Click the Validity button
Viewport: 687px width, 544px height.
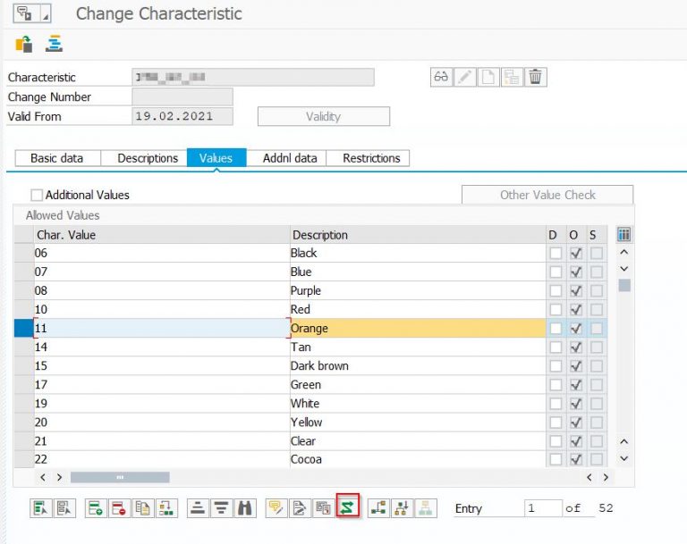[323, 117]
